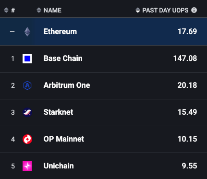
Task: Open the Starknet name link
Action: tap(59, 112)
